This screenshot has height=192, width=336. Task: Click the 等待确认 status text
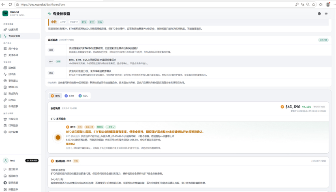click(71, 144)
